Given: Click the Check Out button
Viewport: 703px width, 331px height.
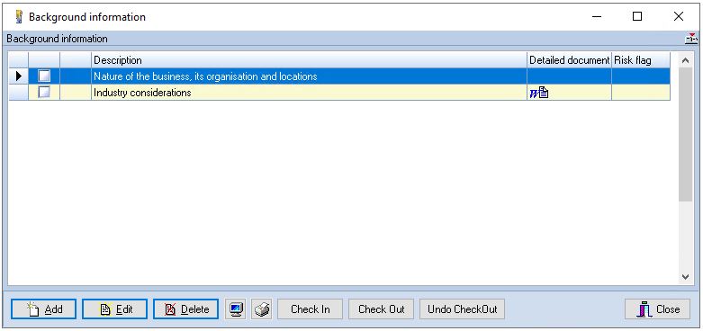Looking at the screenshot, I should [x=382, y=309].
